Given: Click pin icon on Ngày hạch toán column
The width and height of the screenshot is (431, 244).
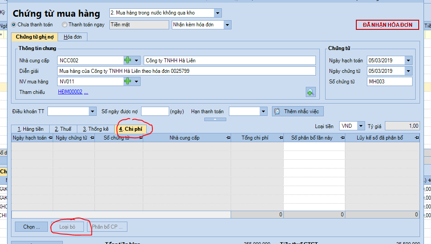Looking at the screenshot, I should pos(50,138).
